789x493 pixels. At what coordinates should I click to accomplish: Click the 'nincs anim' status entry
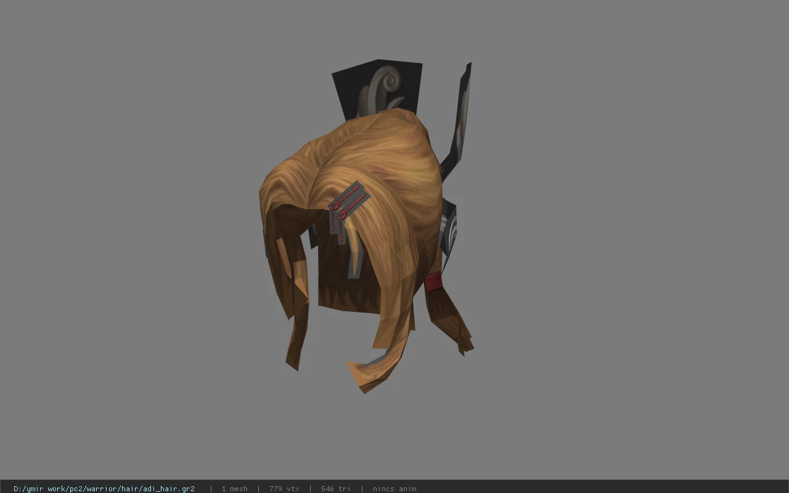click(x=394, y=489)
